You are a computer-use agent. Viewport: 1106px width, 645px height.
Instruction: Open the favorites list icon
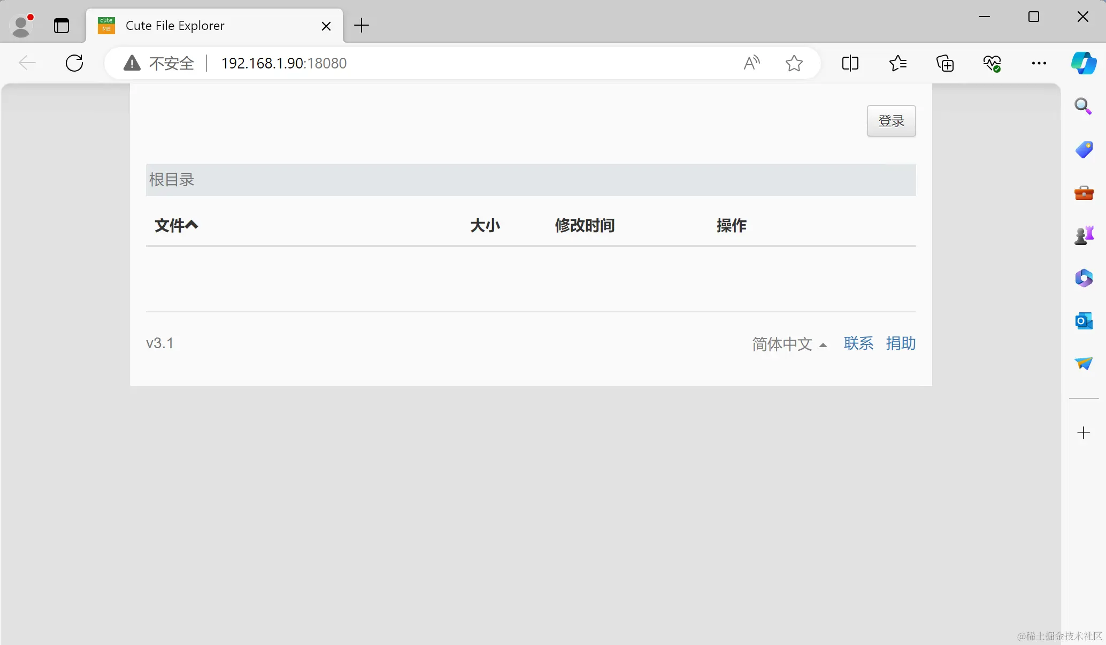click(897, 63)
